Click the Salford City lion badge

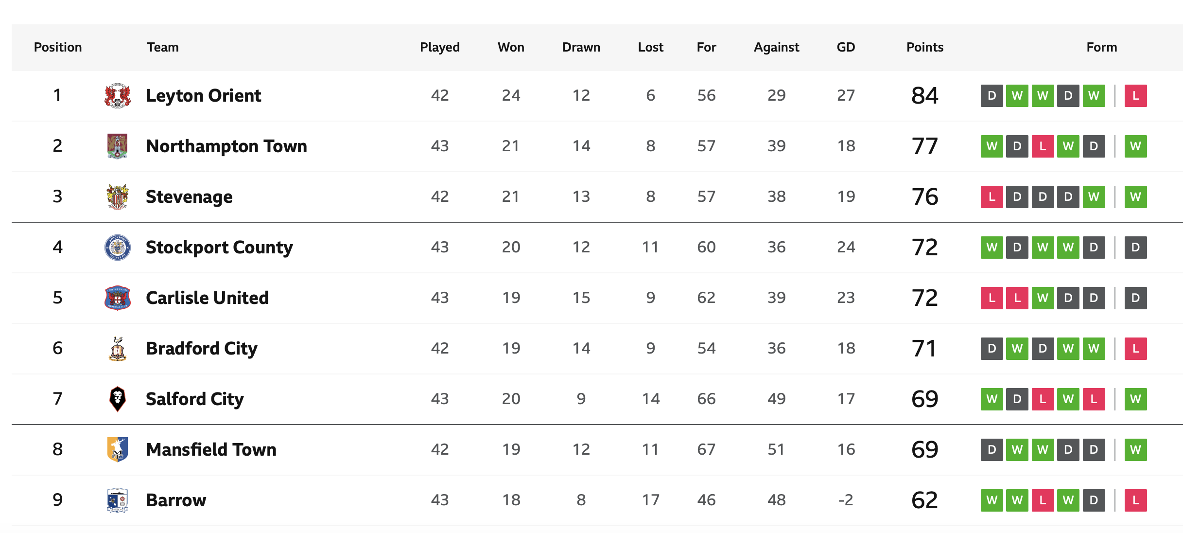pyautogui.click(x=118, y=399)
